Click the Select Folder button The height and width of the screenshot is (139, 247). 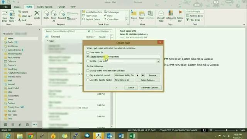148,80
